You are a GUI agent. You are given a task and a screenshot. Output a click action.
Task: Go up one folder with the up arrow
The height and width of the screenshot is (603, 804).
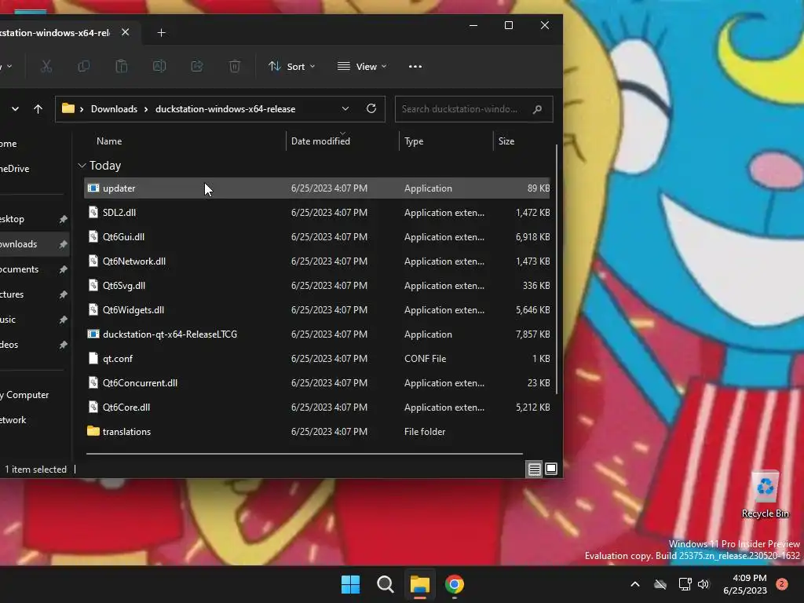pyautogui.click(x=38, y=108)
